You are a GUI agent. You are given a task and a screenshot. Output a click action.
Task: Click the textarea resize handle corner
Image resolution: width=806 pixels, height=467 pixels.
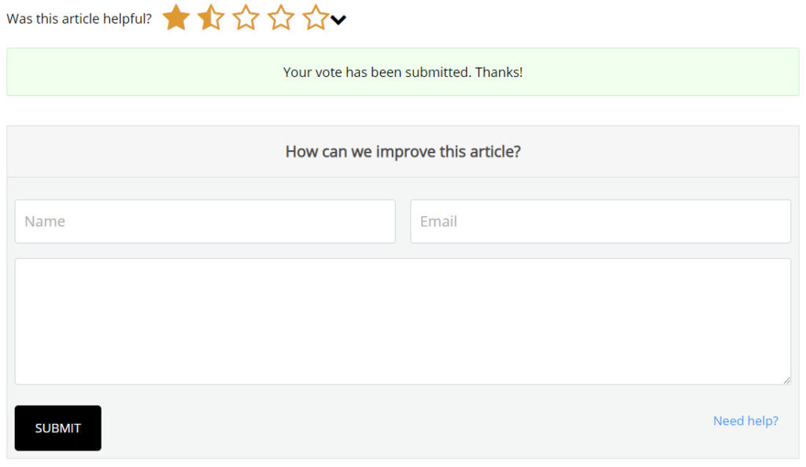[x=786, y=381]
